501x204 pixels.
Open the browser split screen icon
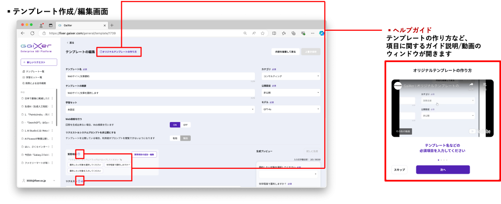tap(274, 33)
